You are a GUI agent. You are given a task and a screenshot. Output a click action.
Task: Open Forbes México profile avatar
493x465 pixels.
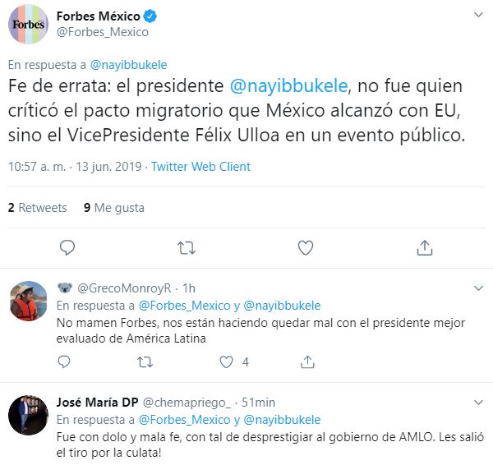(28, 24)
